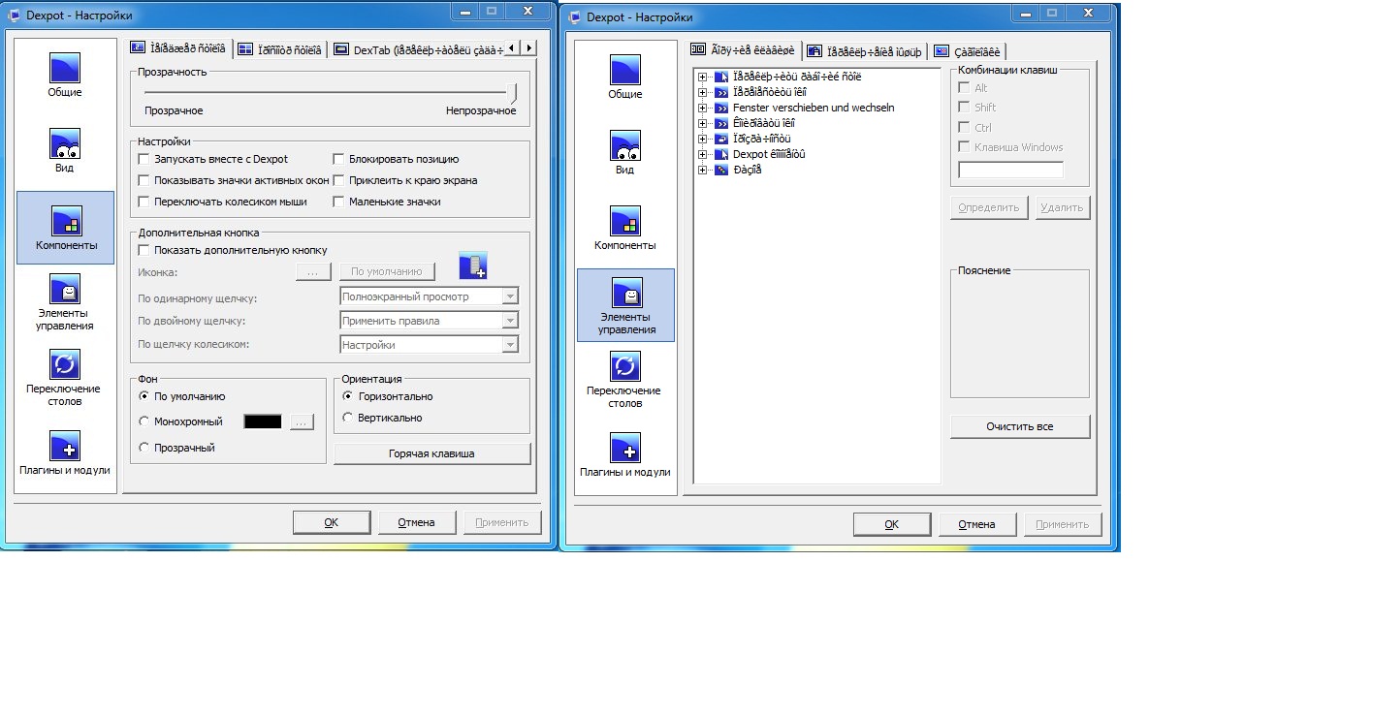Select right window tab with keyboard icon
Screen dimensions: 1373x717
point(745,49)
